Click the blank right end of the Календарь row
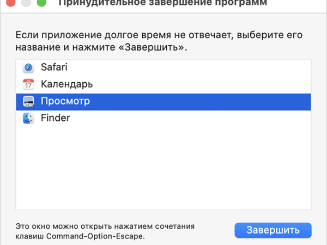327x245 pixels. point(245,84)
